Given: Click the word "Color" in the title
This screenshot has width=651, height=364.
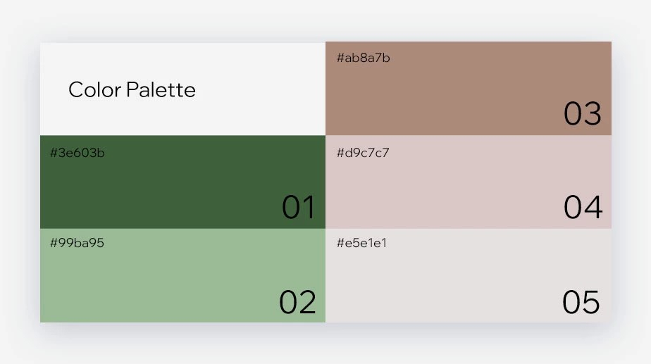Looking at the screenshot, I should (x=95, y=90).
